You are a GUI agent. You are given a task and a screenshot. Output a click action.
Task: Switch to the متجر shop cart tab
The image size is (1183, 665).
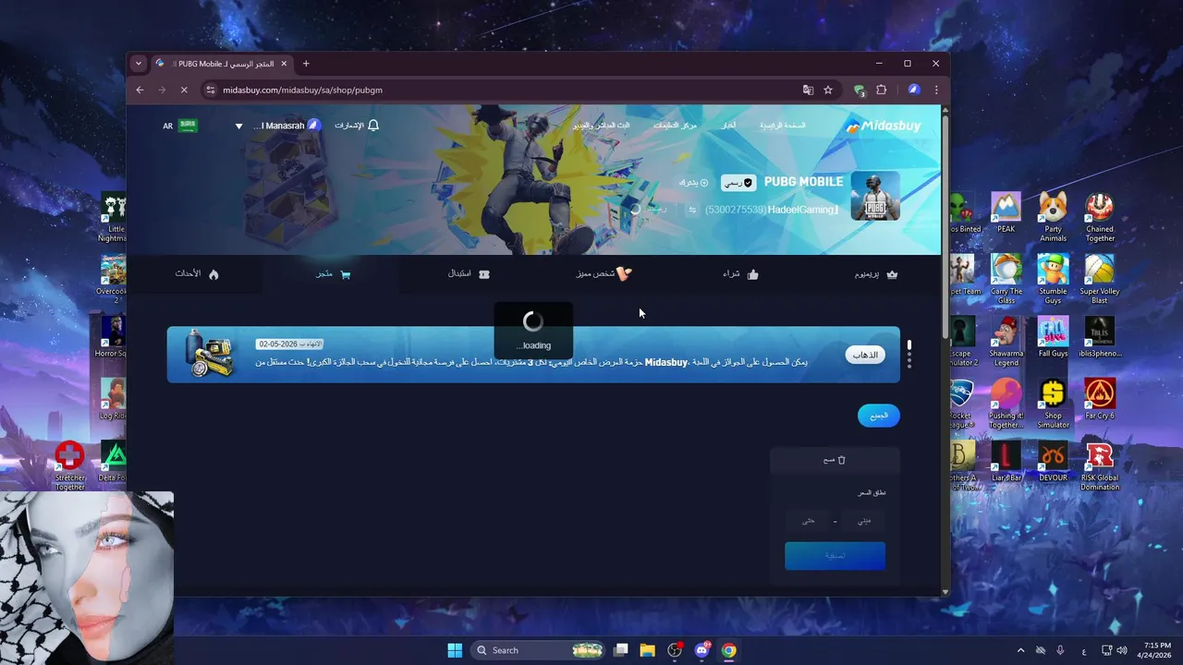pos(333,274)
